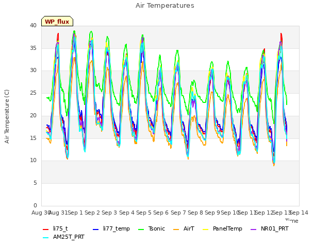Click the Sep 2 x-axis tick label
Image resolution: width=330 pixels, height=247 pixels.
coord(92,213)
